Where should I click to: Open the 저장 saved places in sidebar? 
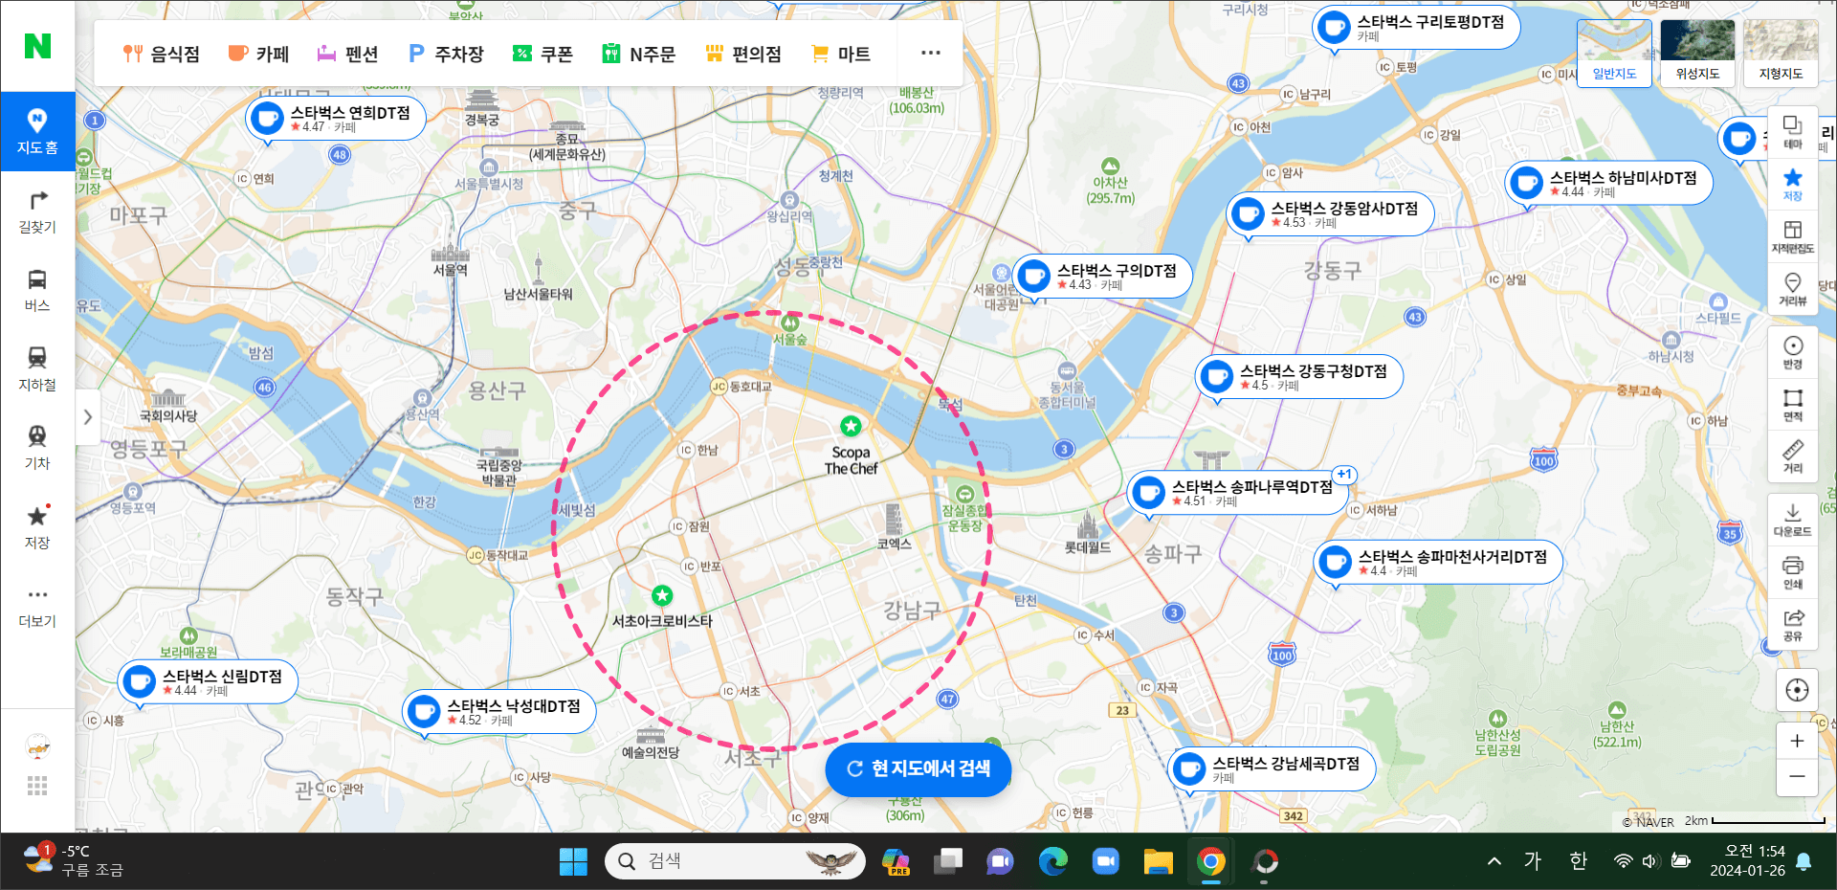tap(37, 527)
